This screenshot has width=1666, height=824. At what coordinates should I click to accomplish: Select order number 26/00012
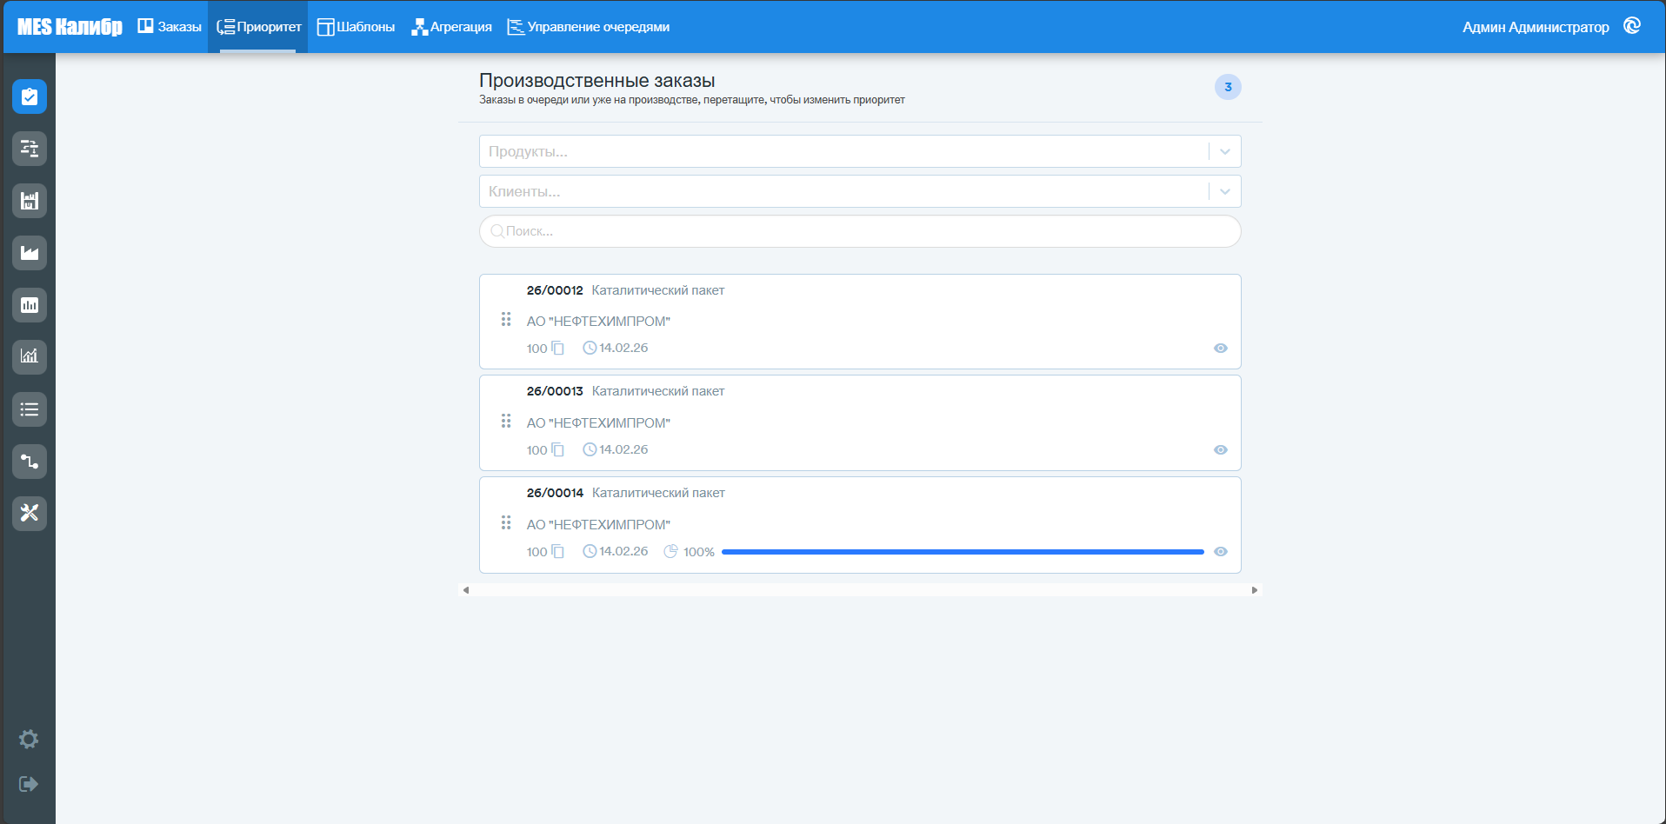coord(555,290)
